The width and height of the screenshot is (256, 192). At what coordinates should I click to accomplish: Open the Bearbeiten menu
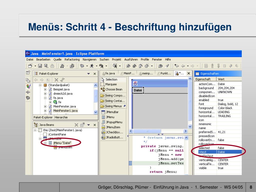tap(43, 59)
